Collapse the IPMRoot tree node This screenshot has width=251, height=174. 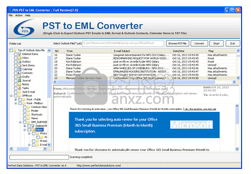11,96
